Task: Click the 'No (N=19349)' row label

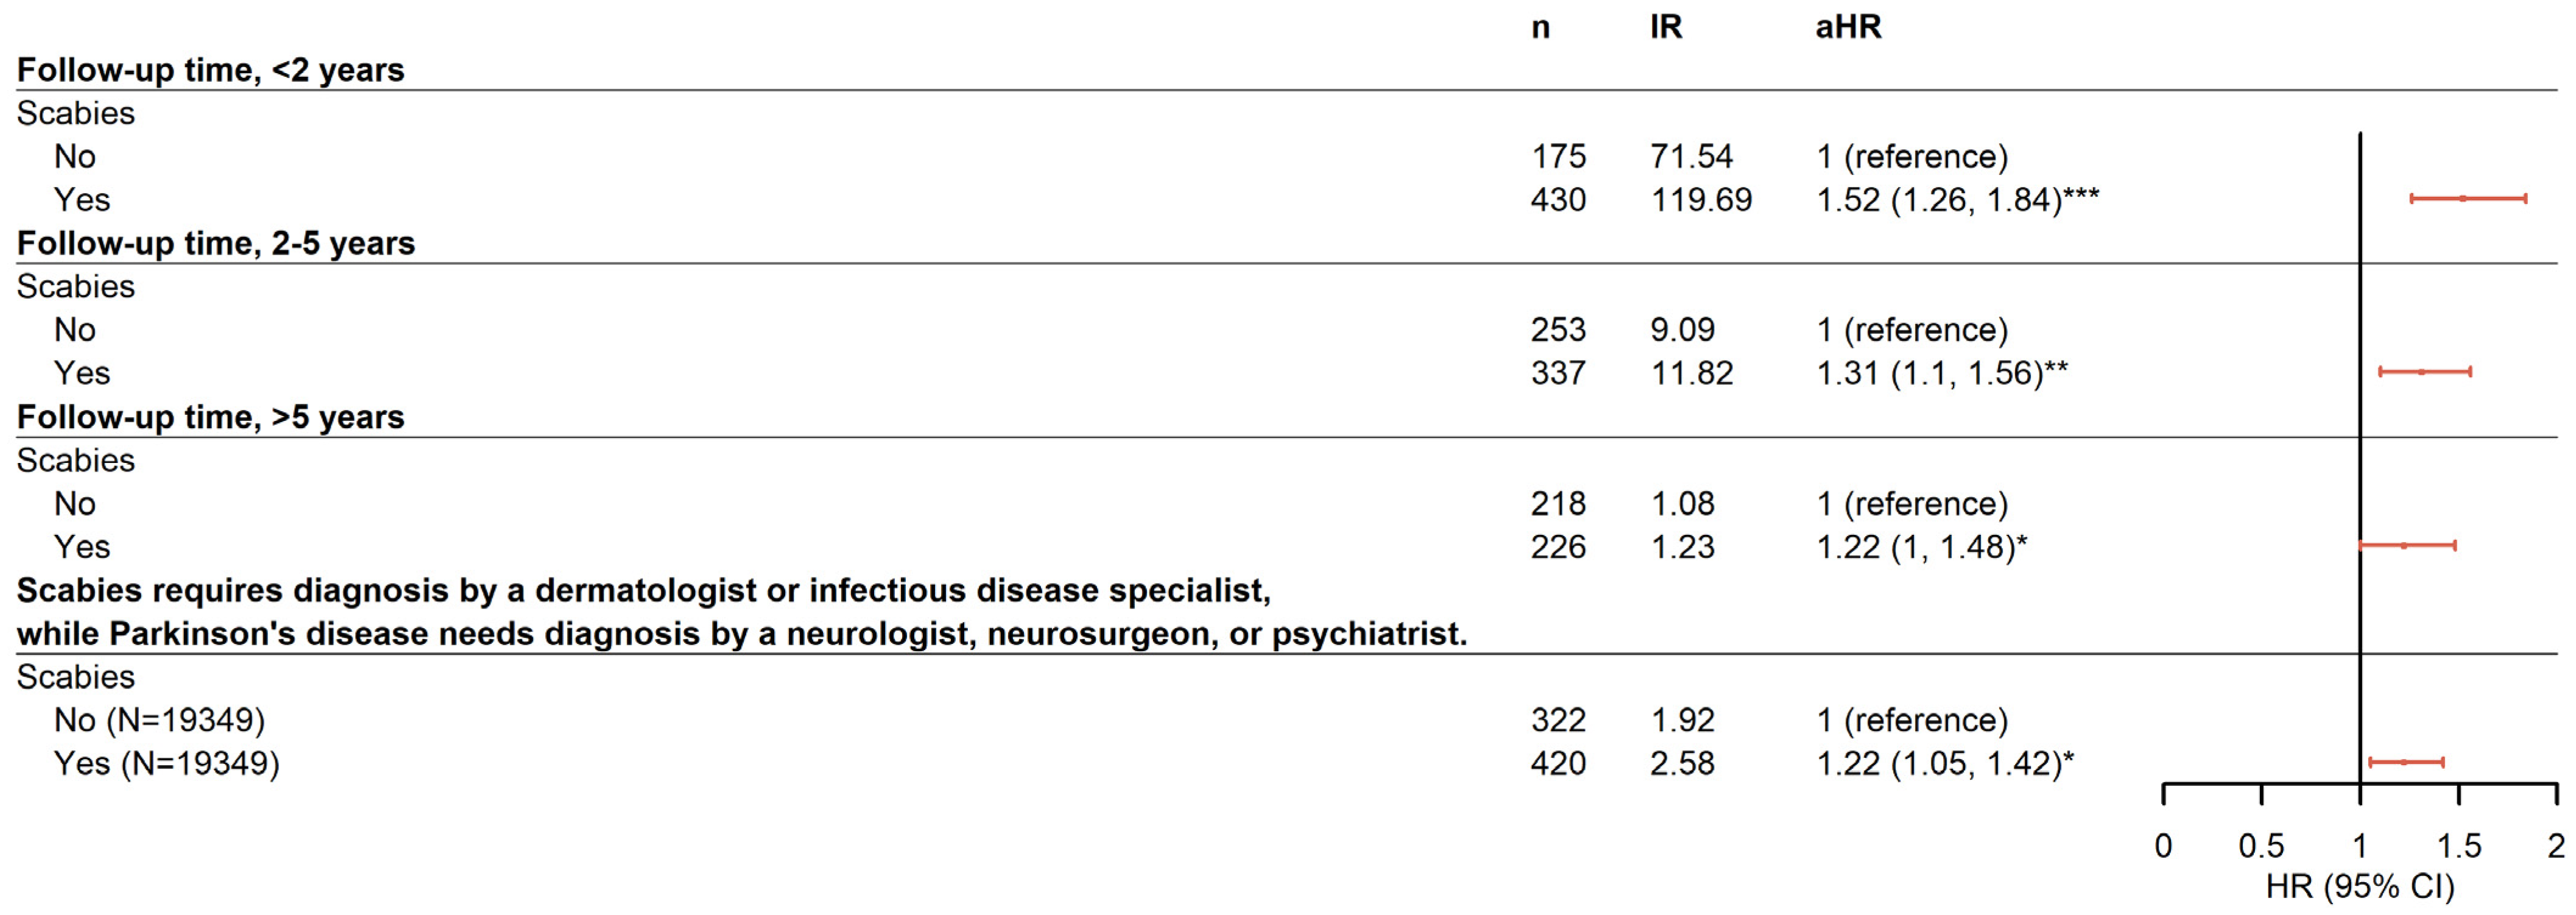Action: click(x=159, y=720)
